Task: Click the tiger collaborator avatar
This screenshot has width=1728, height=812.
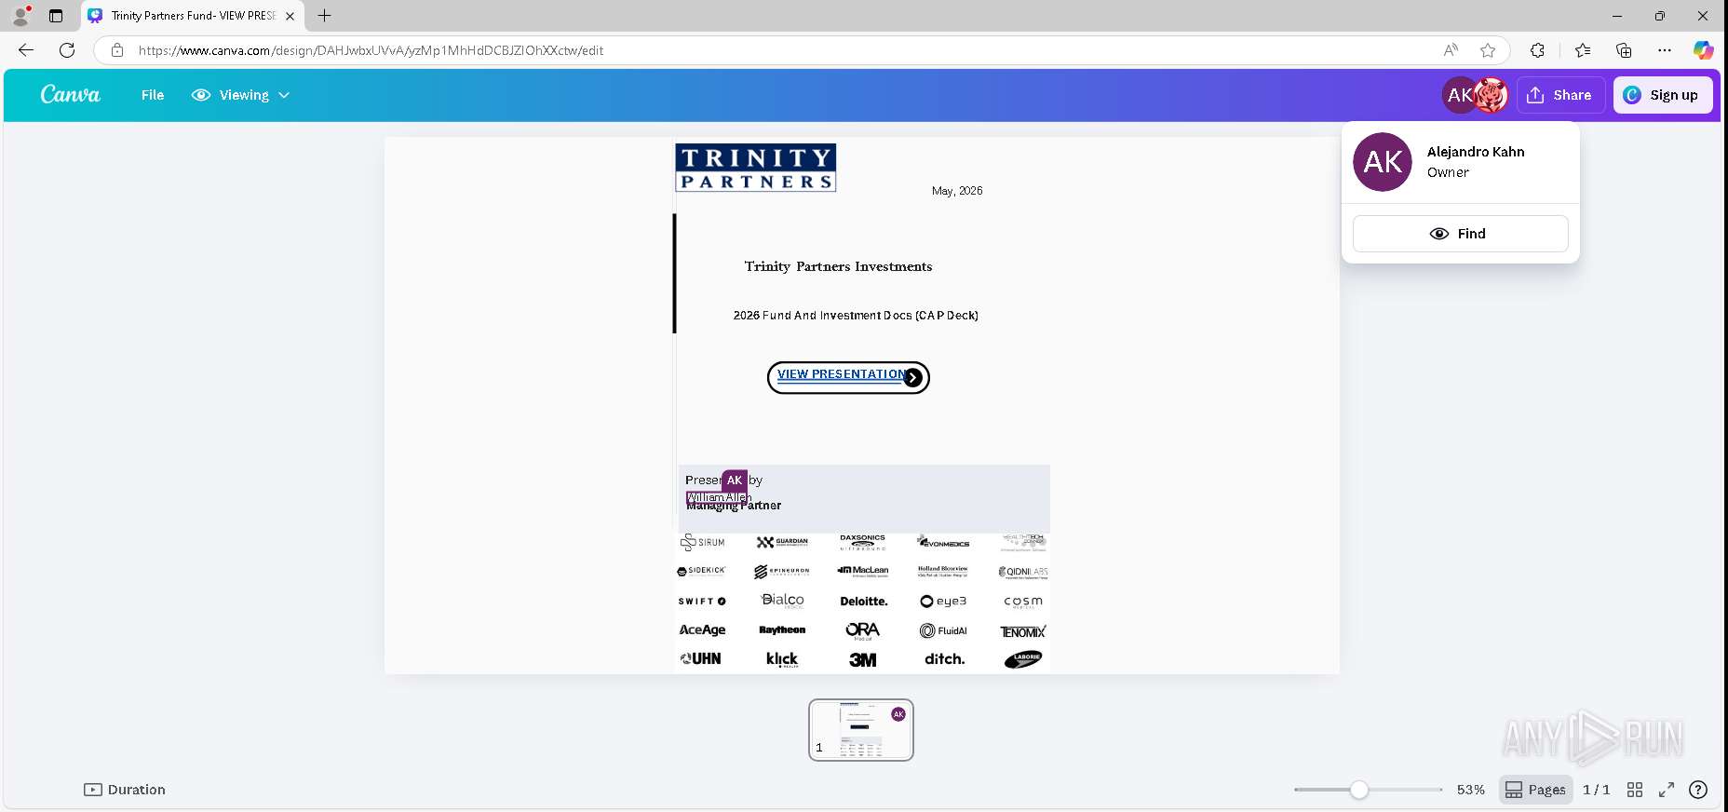Action: pyautogui.click(x=1492, y=95)
